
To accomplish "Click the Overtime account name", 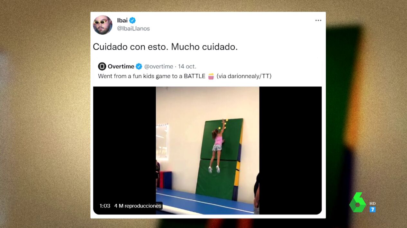I will 121,66.
